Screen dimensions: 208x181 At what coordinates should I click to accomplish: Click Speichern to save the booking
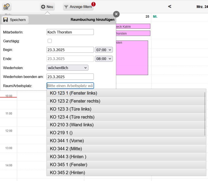click(15, 20)
